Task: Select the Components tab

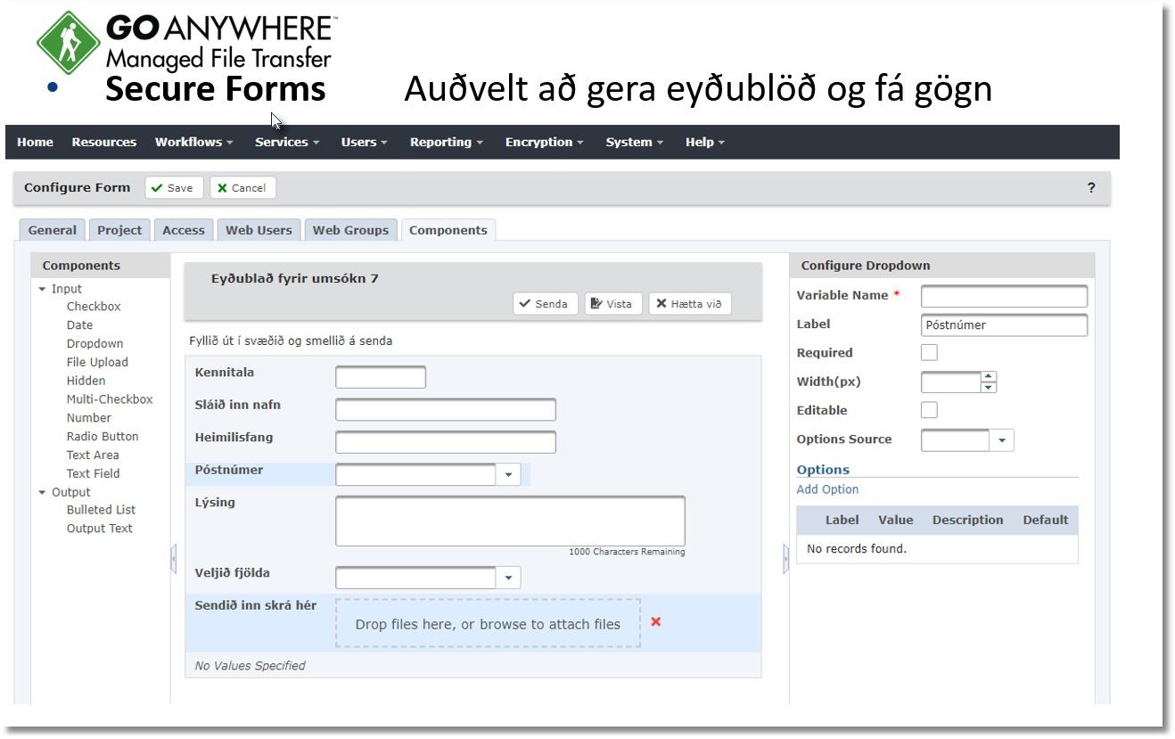Action: pyautogui.click(x=448, y=230)
